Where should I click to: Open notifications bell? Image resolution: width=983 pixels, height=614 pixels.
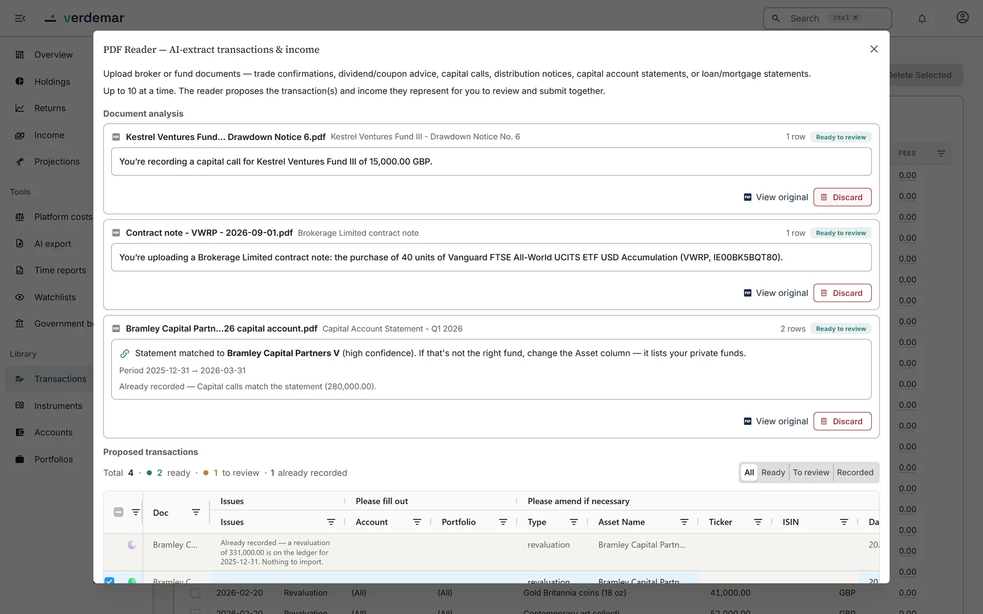click(x=922, y=18)
